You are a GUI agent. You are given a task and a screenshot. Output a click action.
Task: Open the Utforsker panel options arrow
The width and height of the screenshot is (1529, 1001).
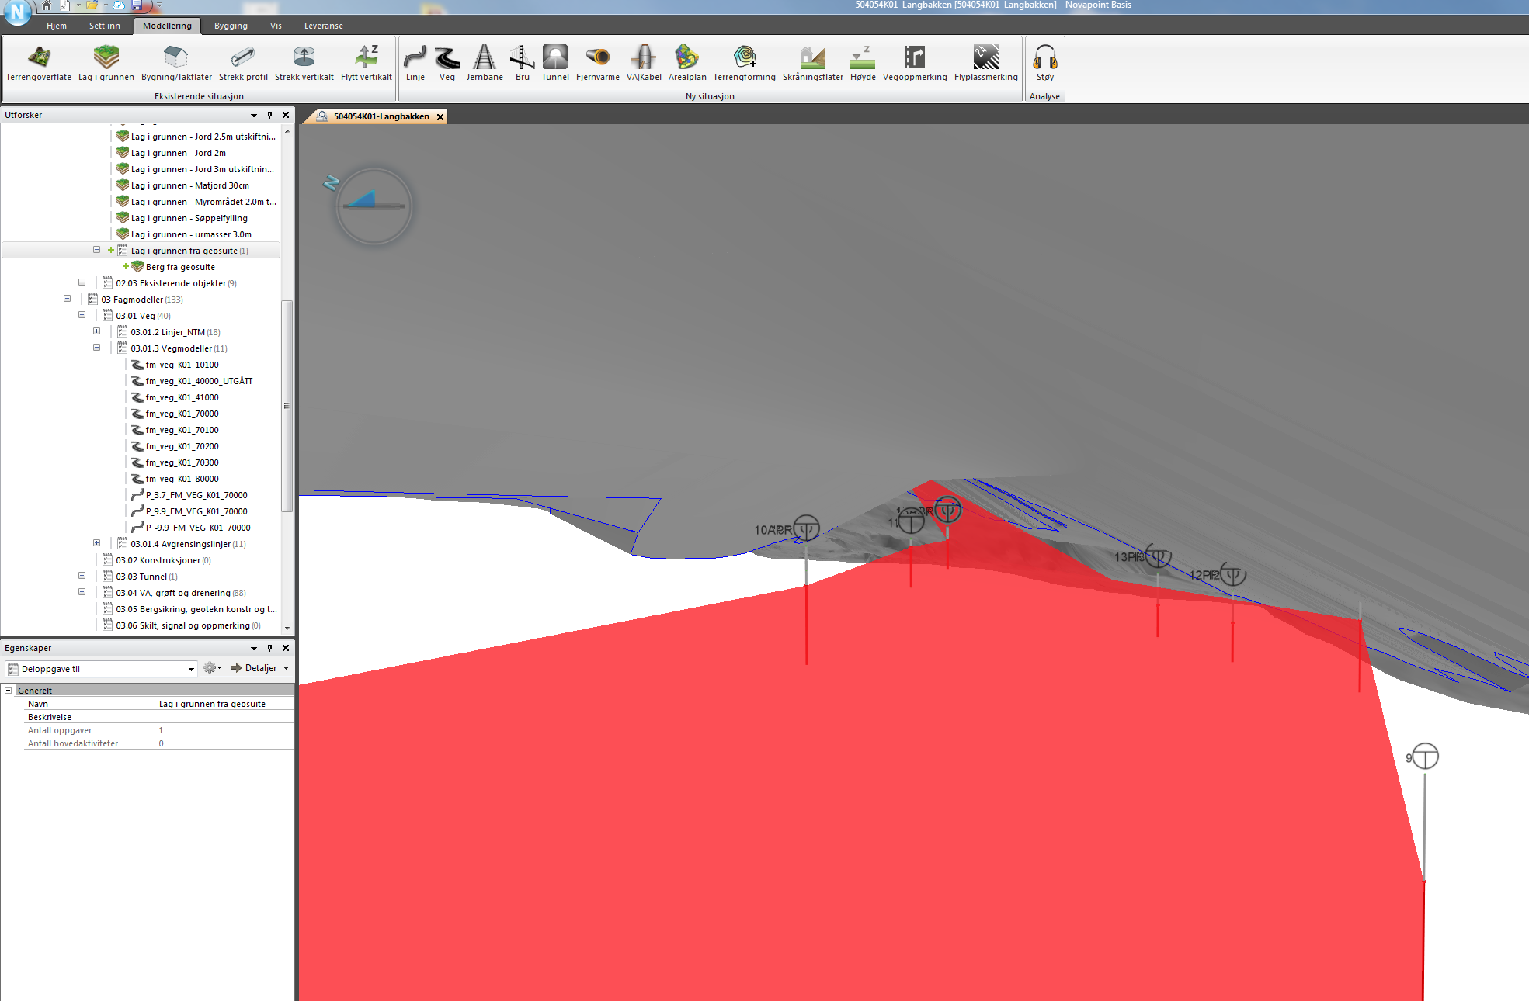pyautogui.click(x=254, y=115)
